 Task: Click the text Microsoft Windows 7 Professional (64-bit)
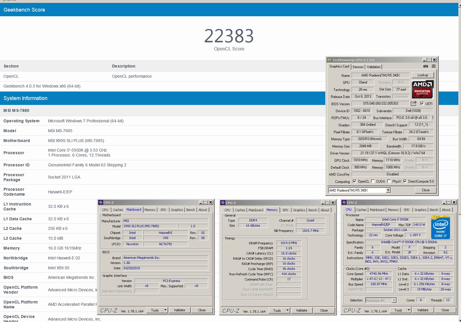tap(86, 121)
